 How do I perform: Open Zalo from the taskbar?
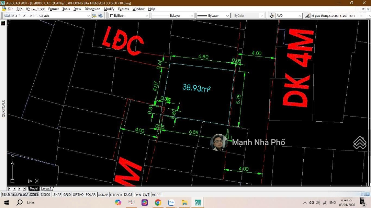171,203
